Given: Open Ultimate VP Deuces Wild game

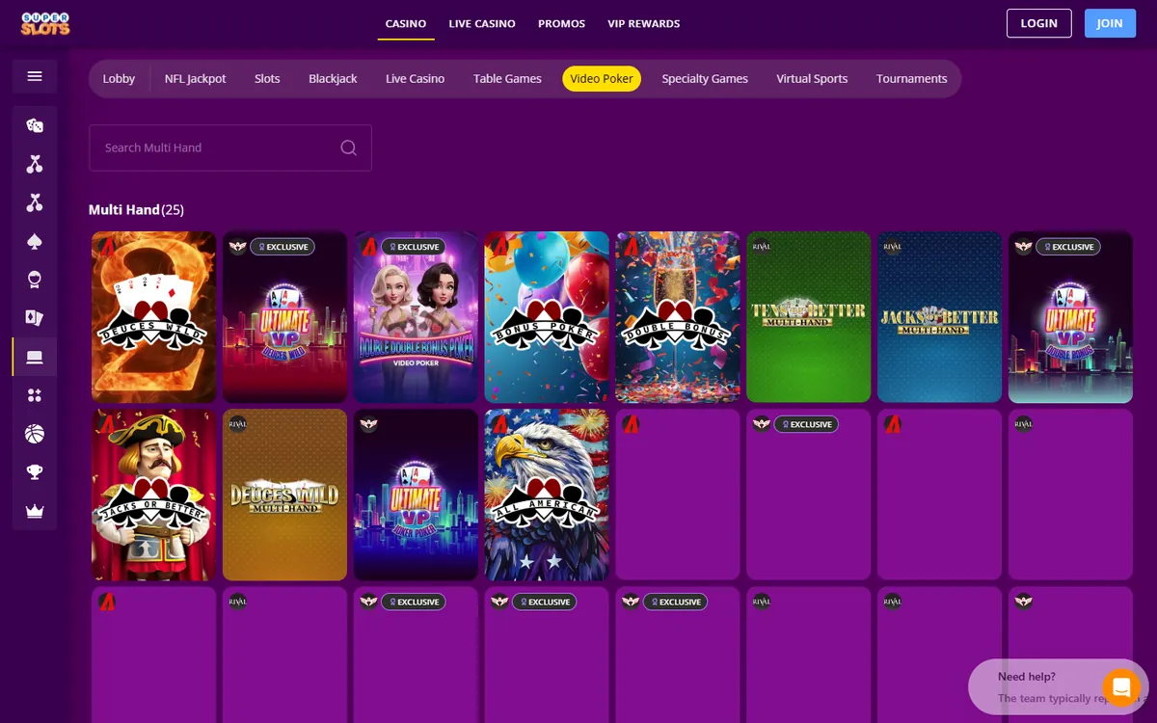Looking at the screenshot, I should tap(284, 317).
